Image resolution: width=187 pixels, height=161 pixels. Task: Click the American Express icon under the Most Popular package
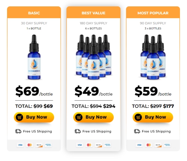tap(167, 145)
